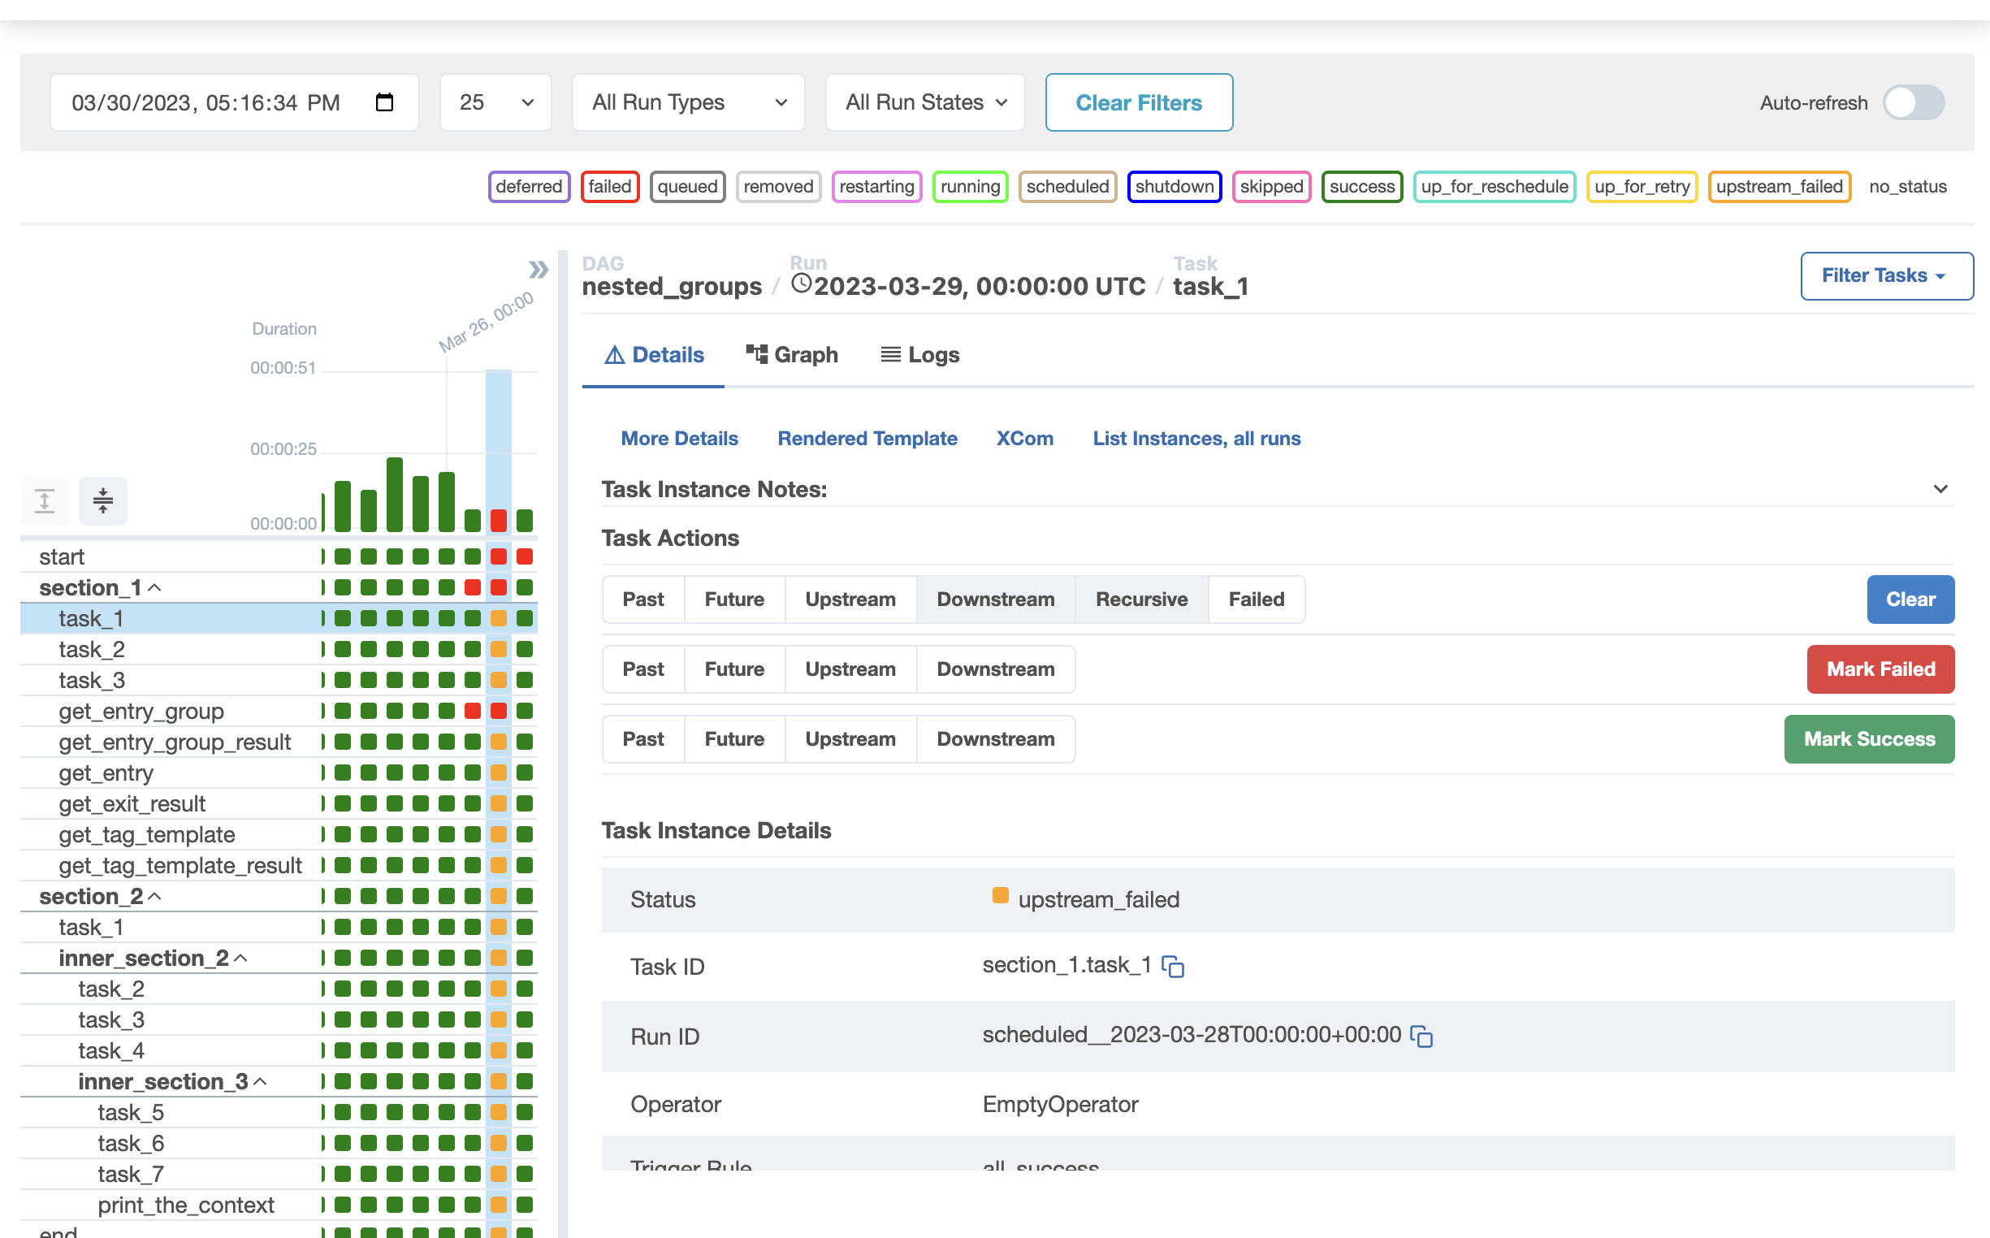Click the double-chevron panel collapse icon
Image resolution: width=1990 pixels, height=1238 pixels.
pyautogui.click(x=538, y=270)
